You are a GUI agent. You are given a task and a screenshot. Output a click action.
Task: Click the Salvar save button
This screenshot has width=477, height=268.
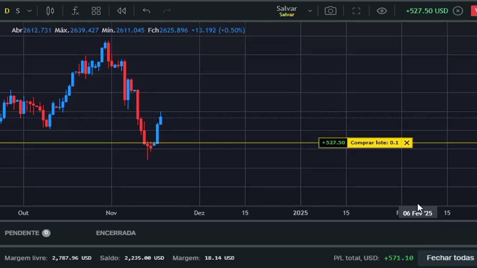pos(287,11)
